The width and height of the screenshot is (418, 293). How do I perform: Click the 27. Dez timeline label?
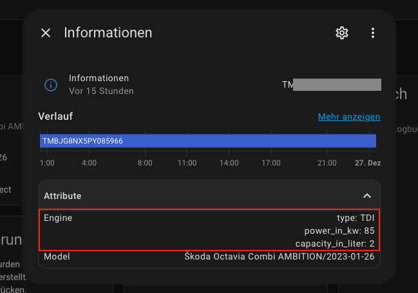[368, 163]
